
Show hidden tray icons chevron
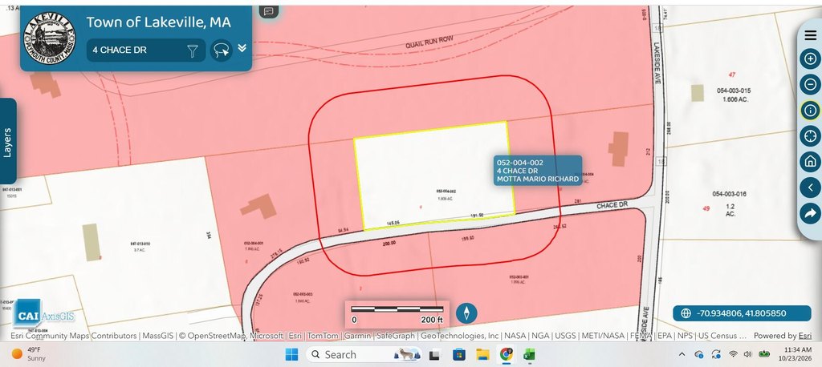point(682,354)
